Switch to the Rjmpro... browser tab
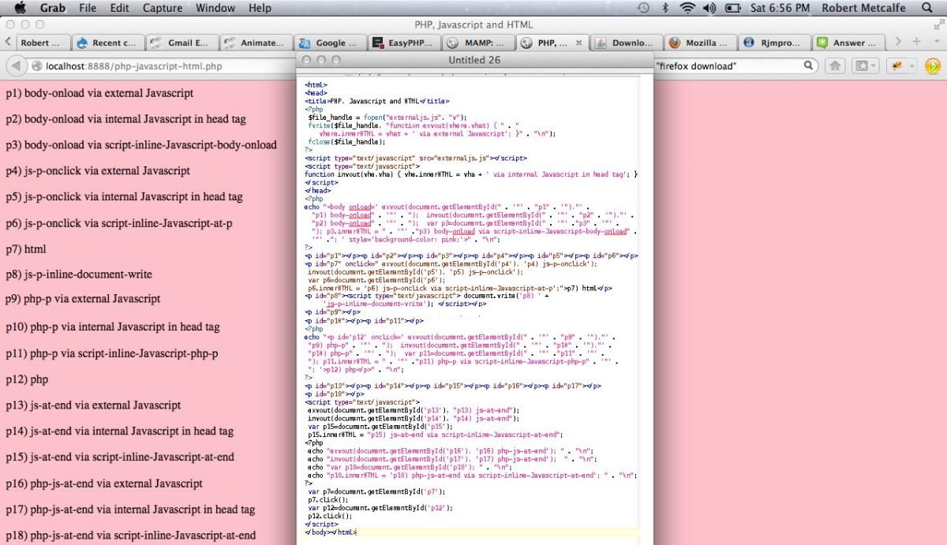 774,43
